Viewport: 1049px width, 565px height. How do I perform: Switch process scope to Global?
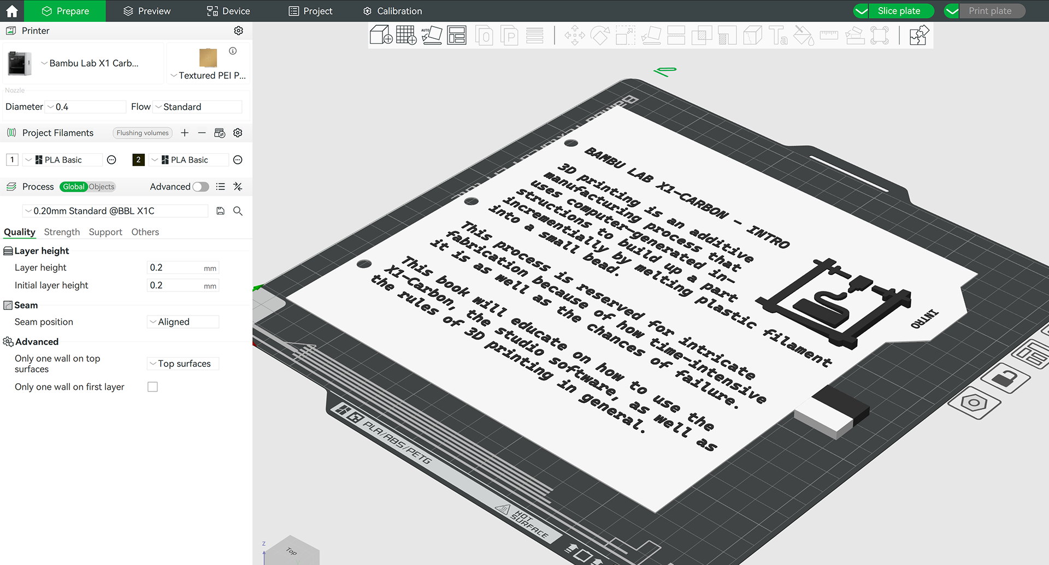74,187
